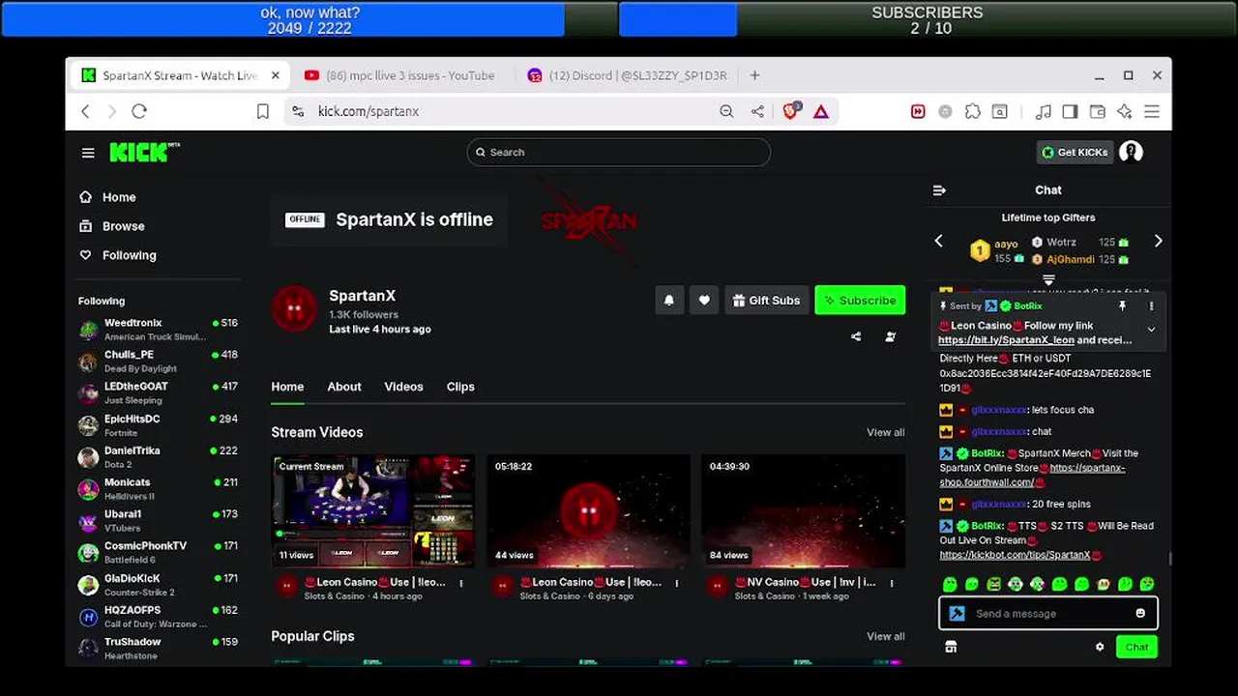Open the bit.ly/SpartanX_leon link
Screen dimensions: 1238x696
tap(1006, 340)
